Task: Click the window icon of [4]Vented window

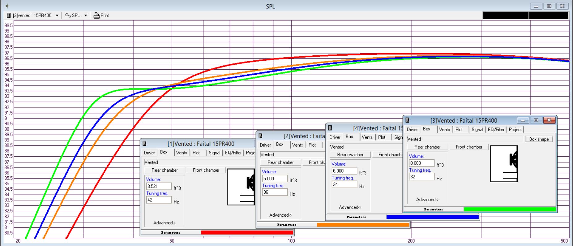Action: 330,128
